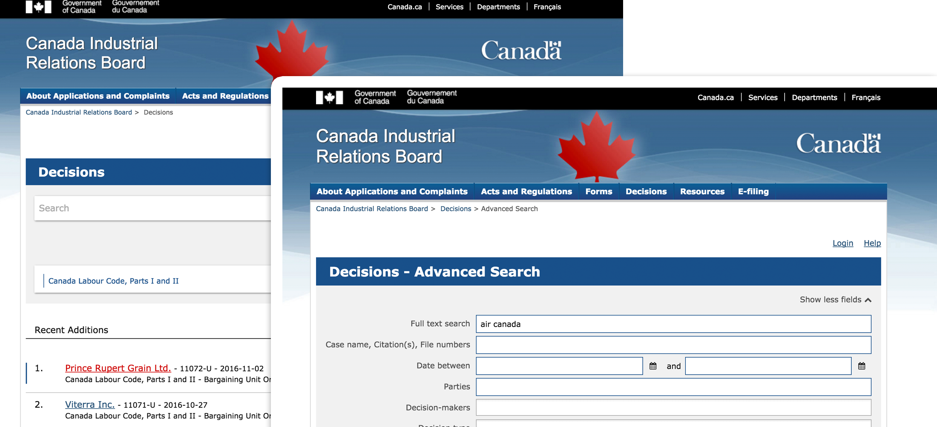Screen dimensions: 937x427
Task: Click the Login link
Action: (842, 243)
